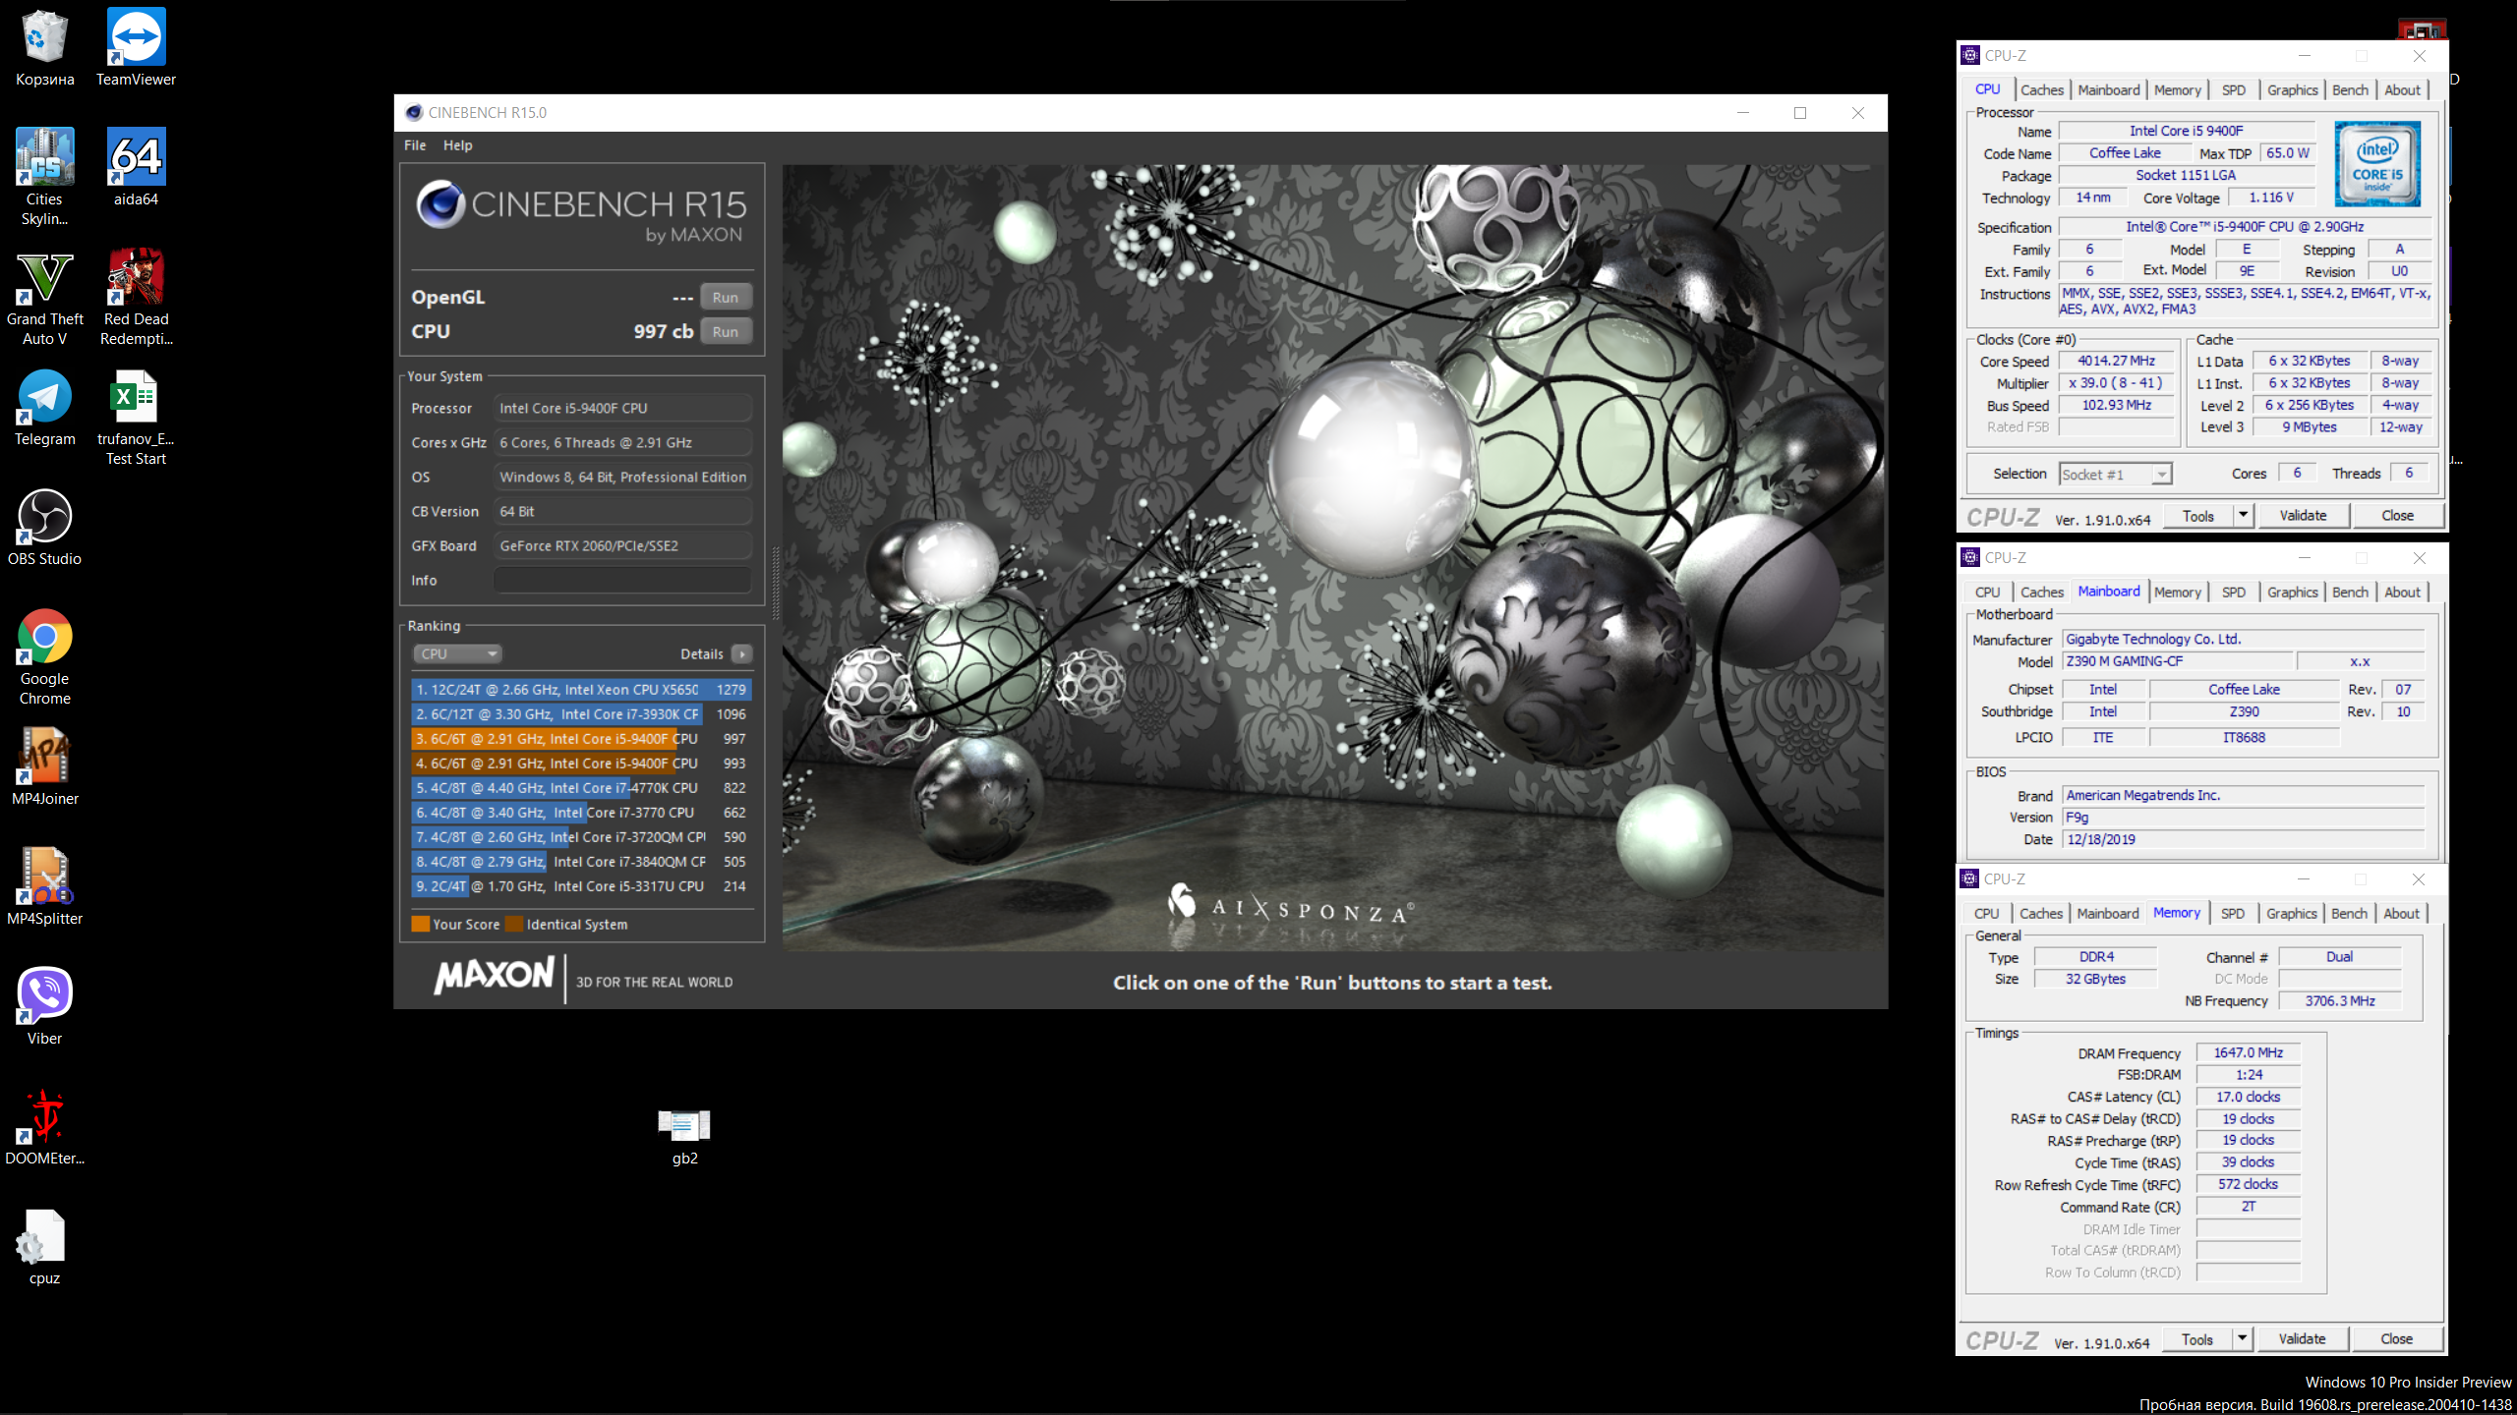Switch to SPD tab in top CPU-Z window
Image resolution: width=2517 pixels, height=1415 pixels.
coord(2234,90)
